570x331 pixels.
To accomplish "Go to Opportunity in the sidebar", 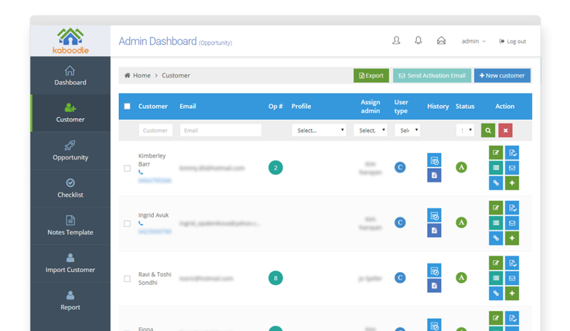I will (70, 150).
